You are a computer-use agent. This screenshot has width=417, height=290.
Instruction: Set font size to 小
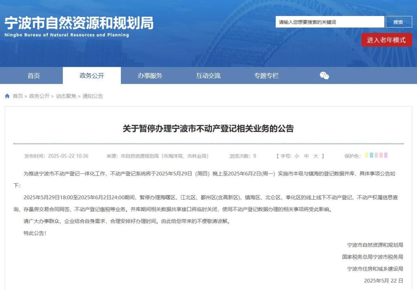pyautogui.click(x=296, y=156)
